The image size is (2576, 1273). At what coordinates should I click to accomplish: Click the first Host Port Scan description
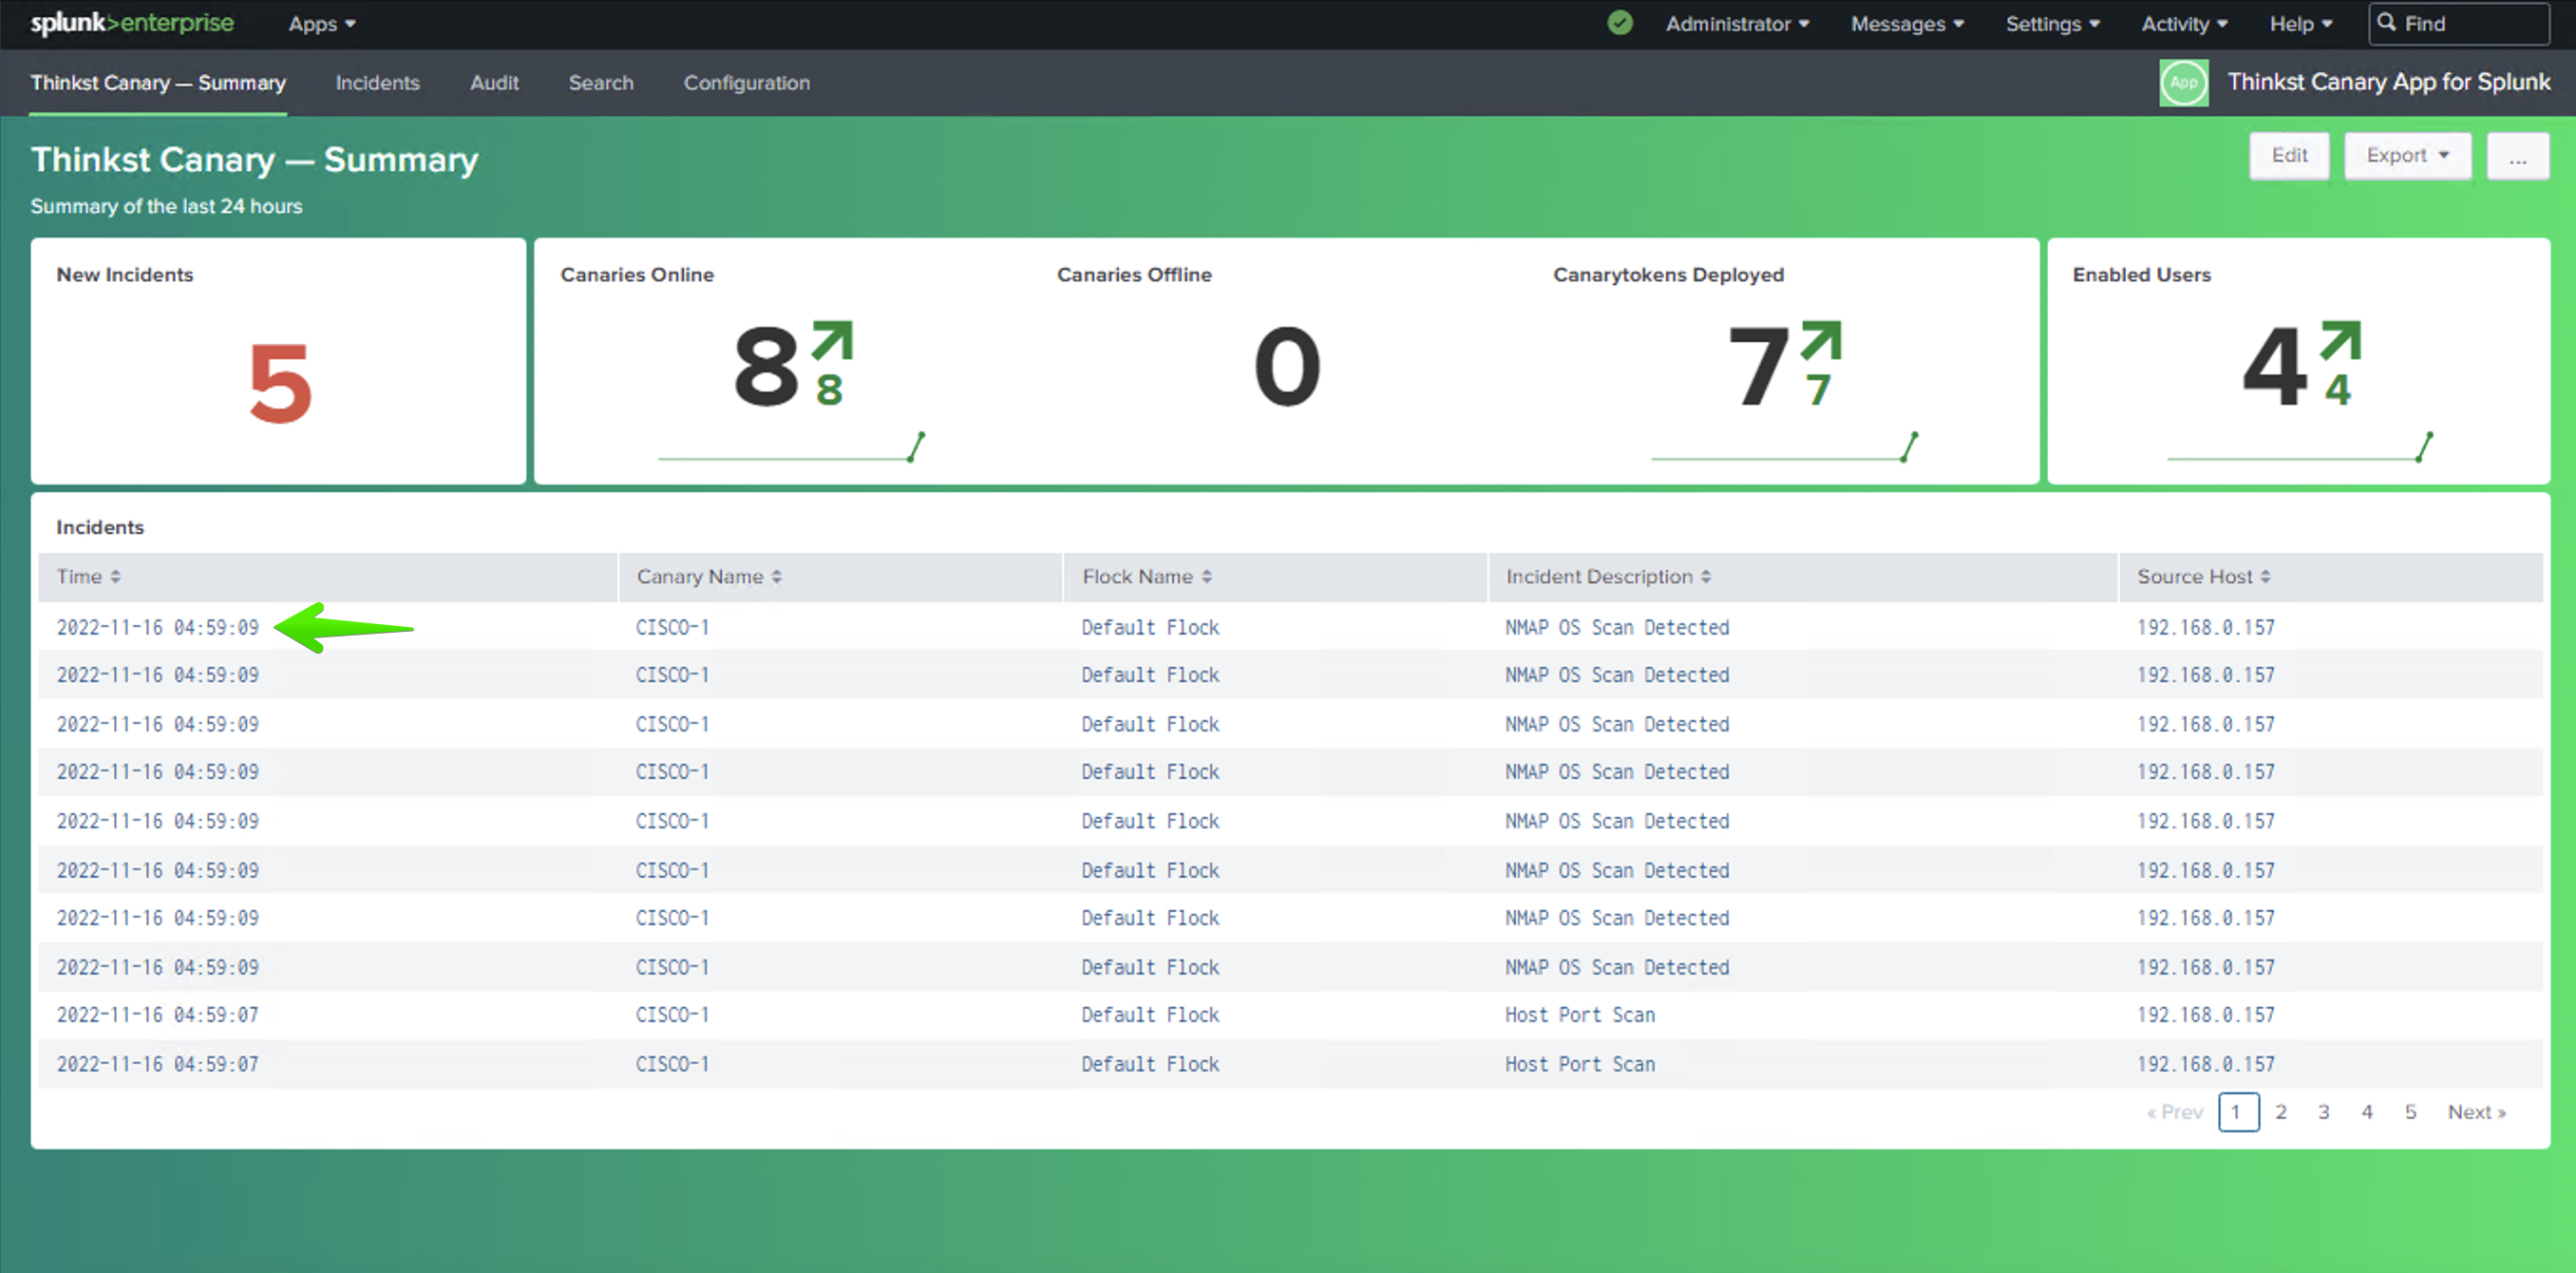coord(1580,1015)
